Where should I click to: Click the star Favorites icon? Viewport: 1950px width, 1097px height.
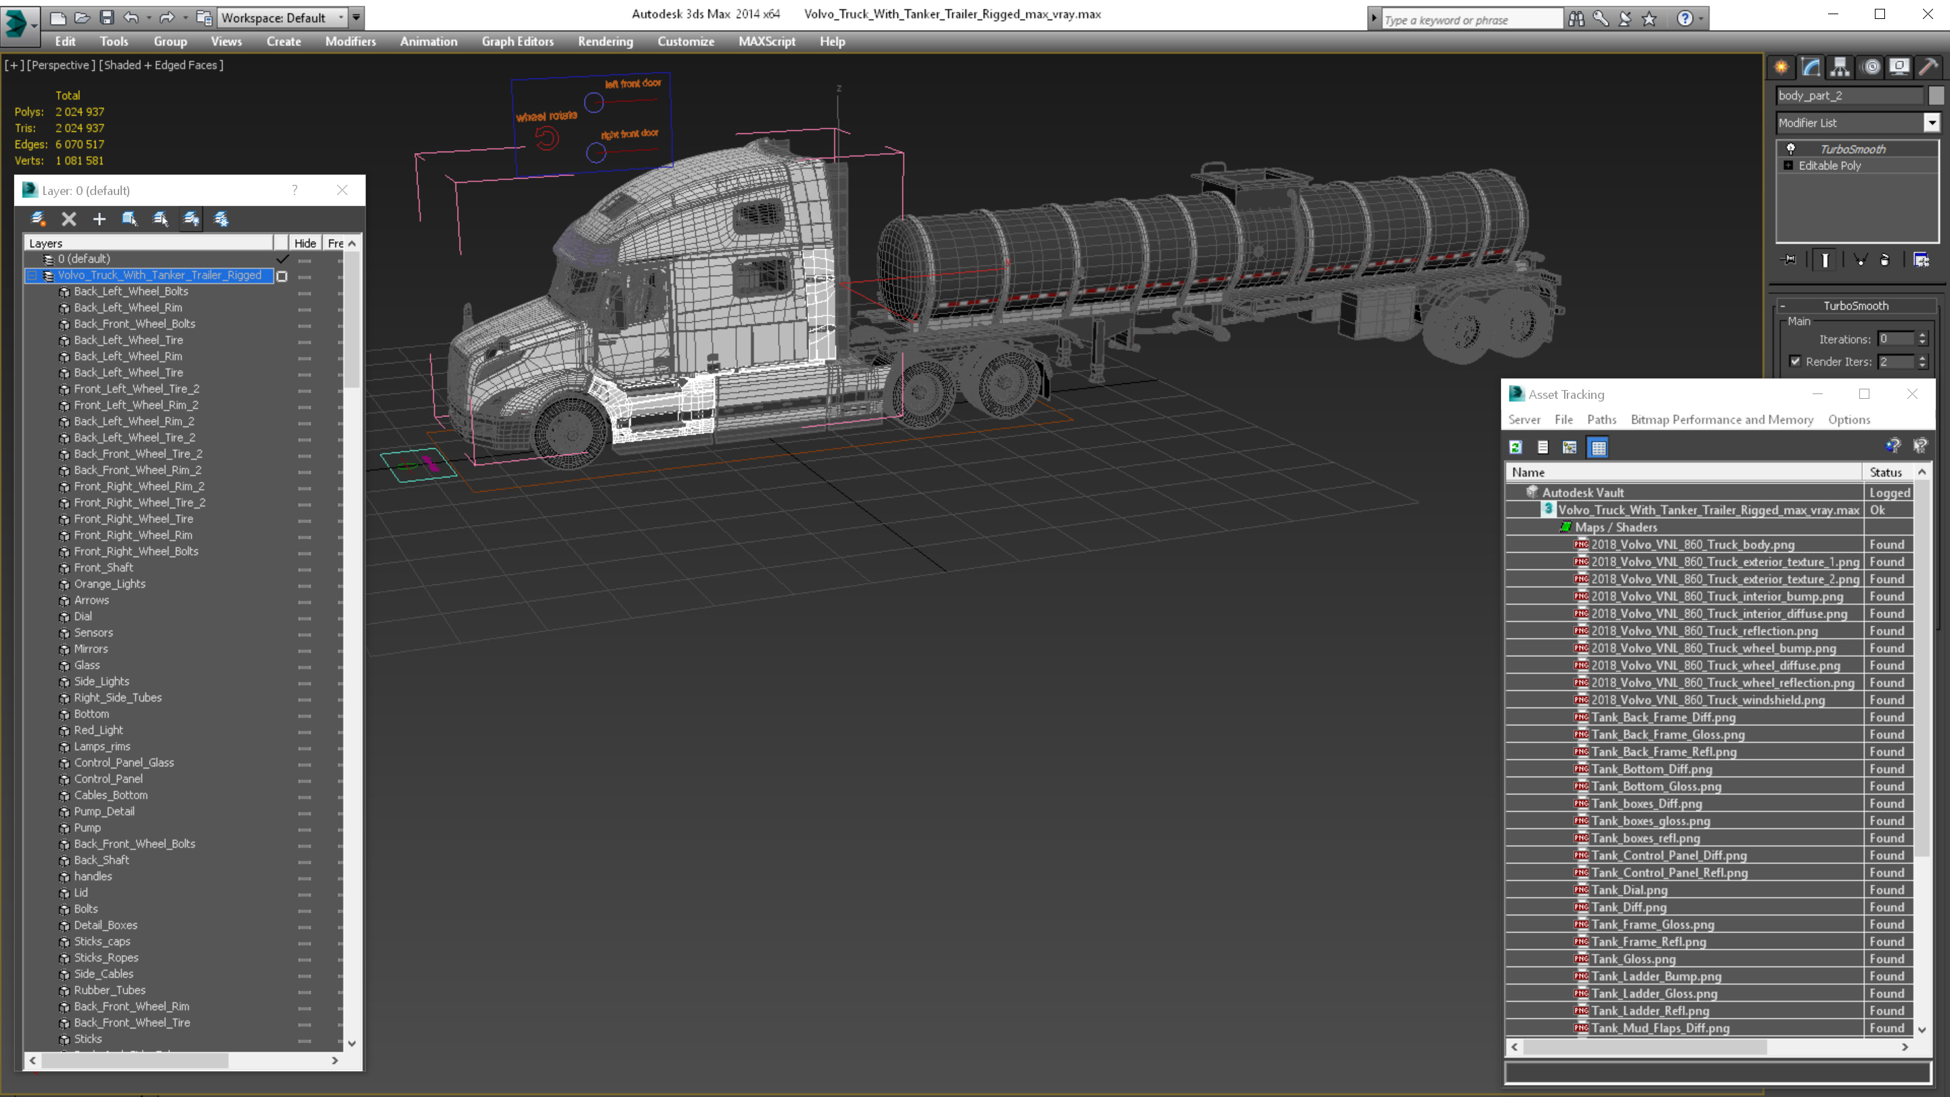tap(1649, 19)
